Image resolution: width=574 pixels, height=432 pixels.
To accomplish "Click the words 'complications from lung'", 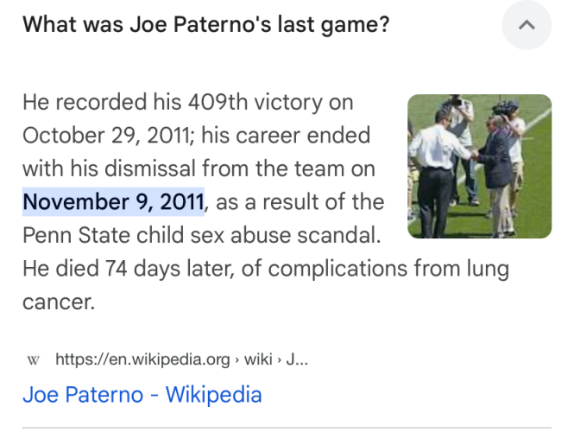I will click(388, 268).
